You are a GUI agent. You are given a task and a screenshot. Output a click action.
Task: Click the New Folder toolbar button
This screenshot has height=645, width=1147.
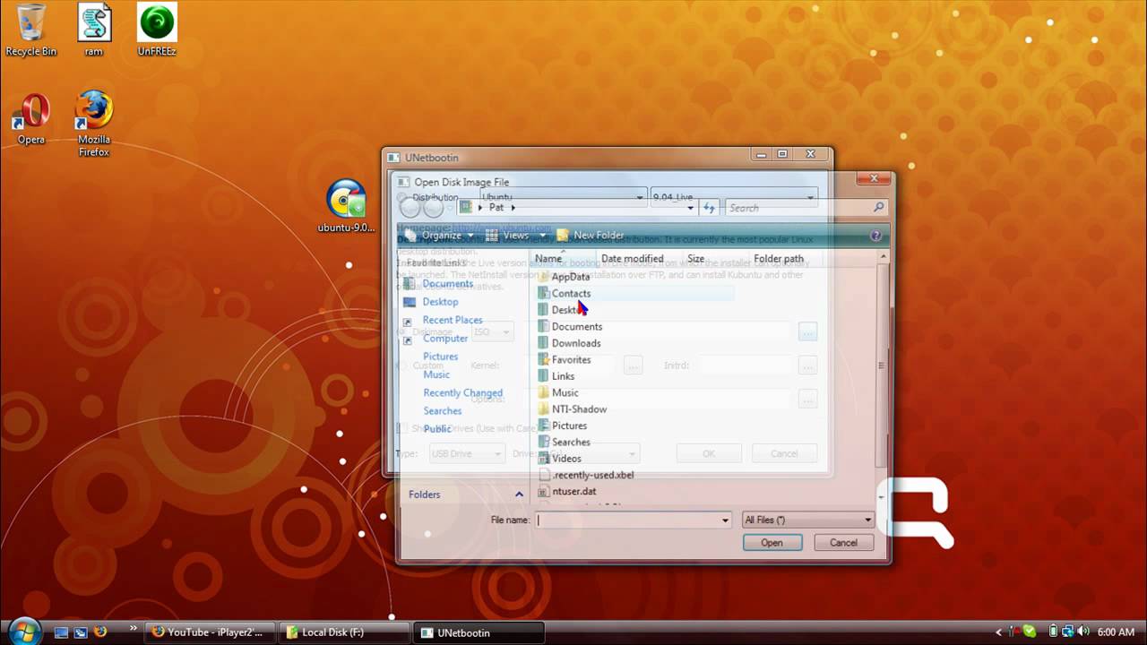(591, 236)
